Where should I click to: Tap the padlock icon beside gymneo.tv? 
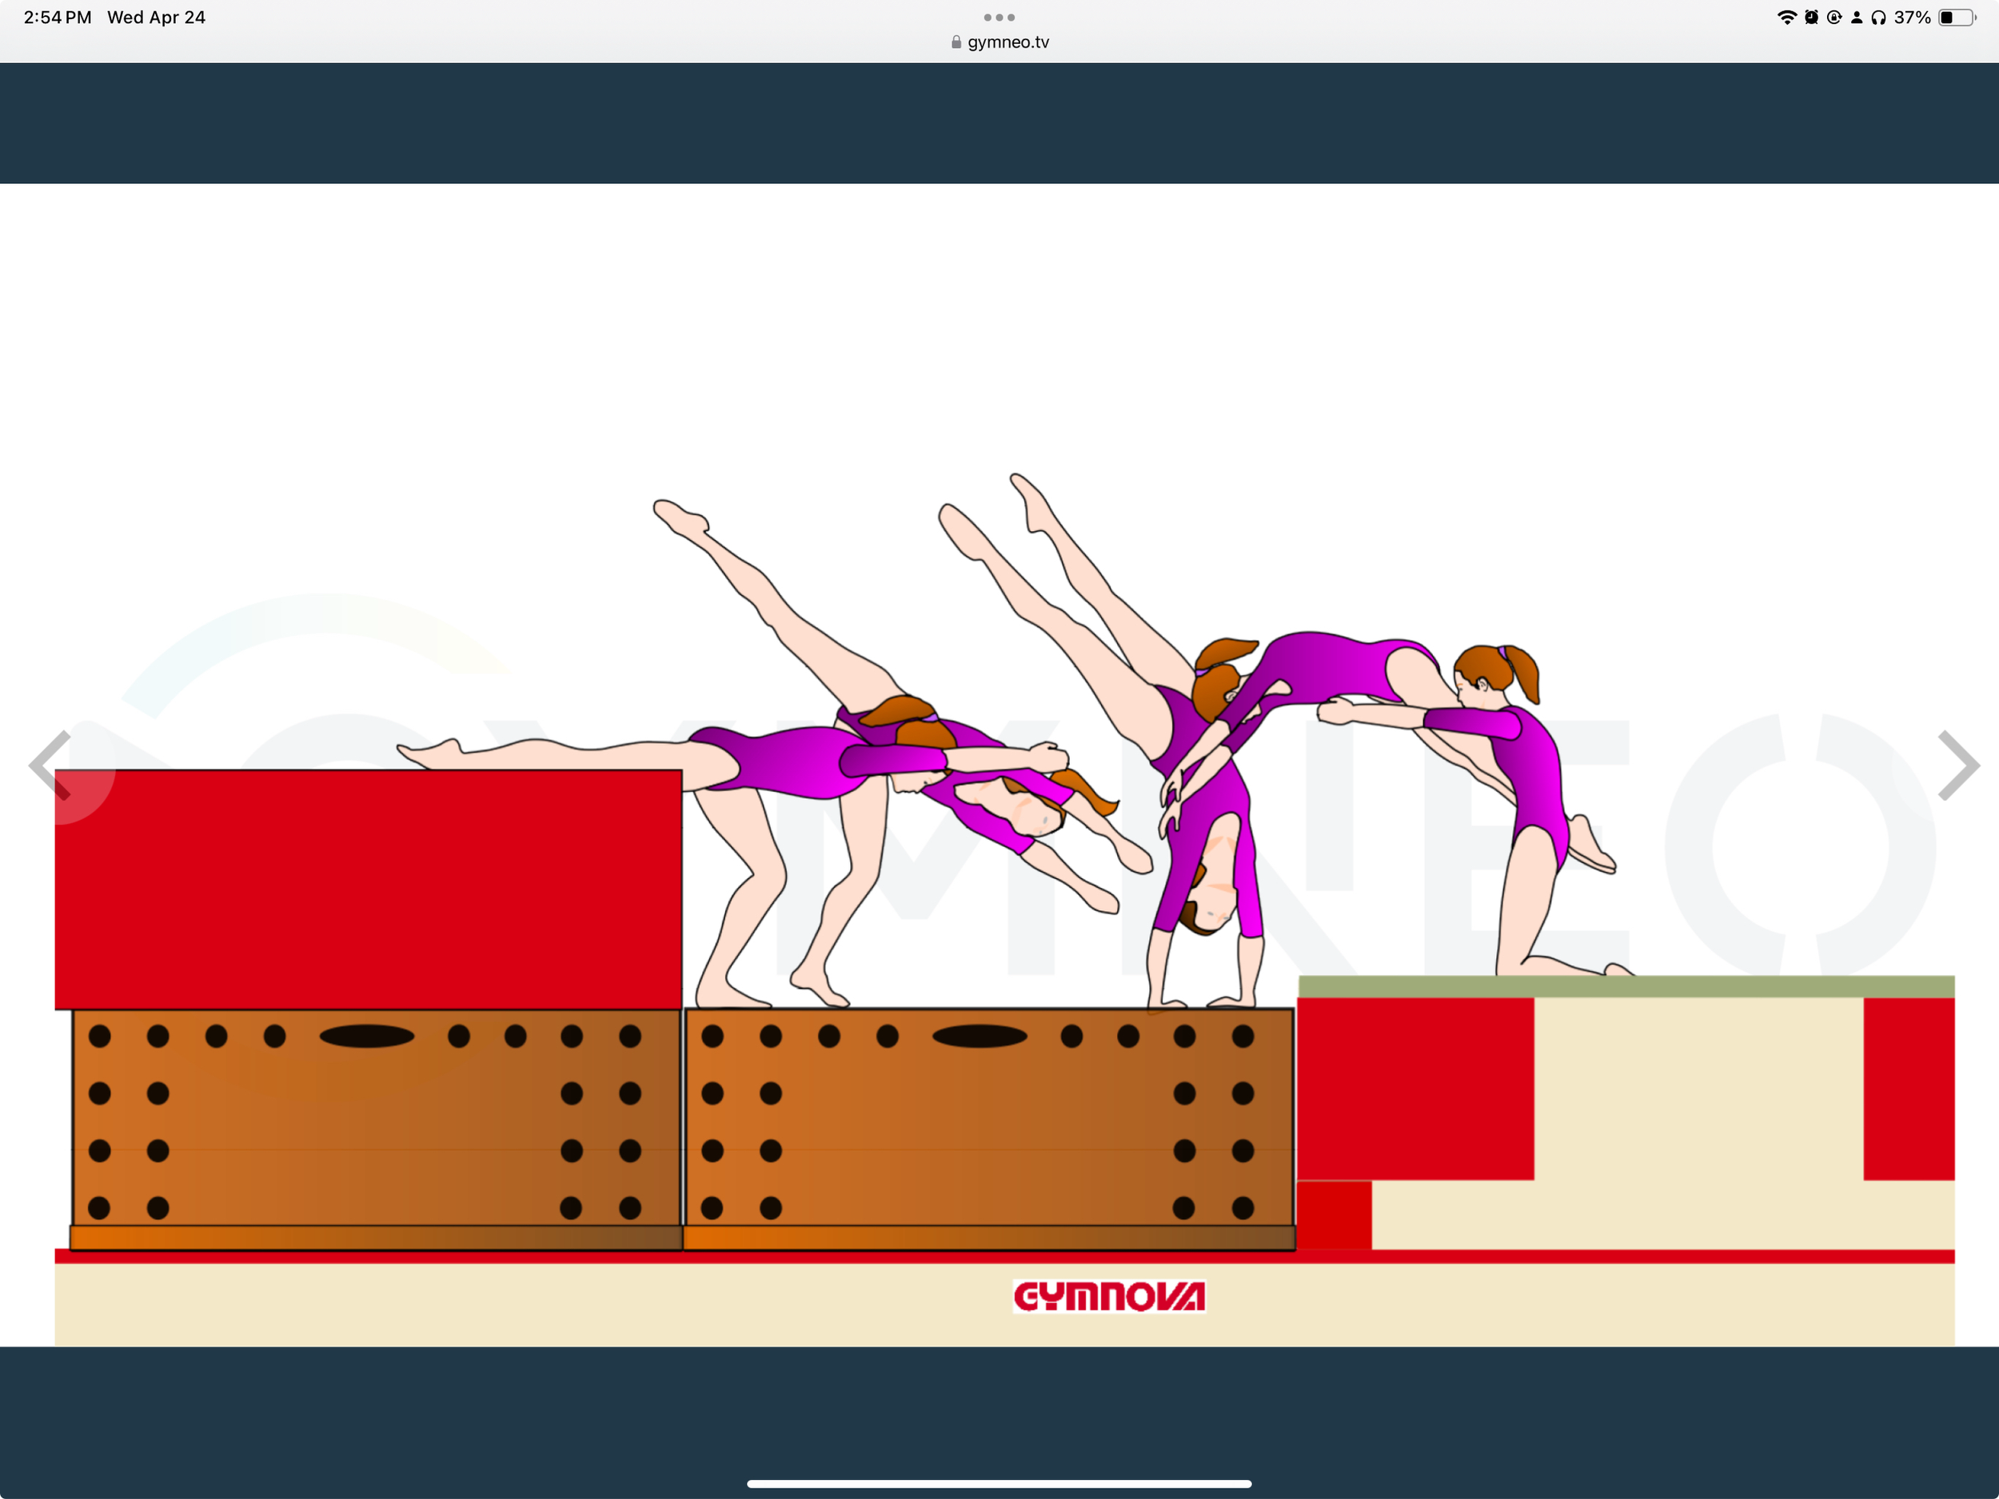tap(956, 42)
